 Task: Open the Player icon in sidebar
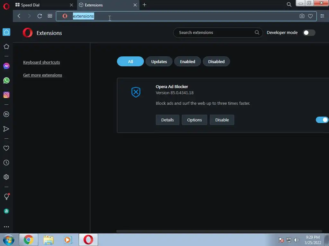pyautogui.click(x=6, y=114)
